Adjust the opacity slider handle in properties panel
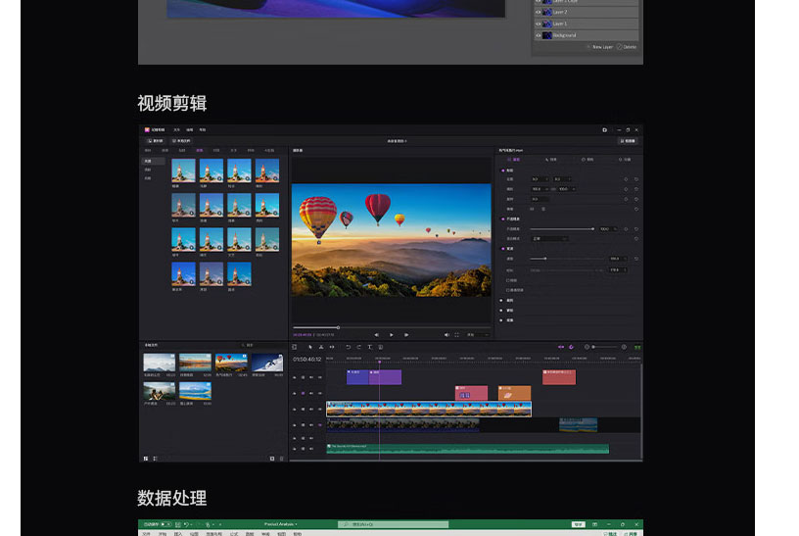Viewport: 799px width, 536px height. click(592, 229)
